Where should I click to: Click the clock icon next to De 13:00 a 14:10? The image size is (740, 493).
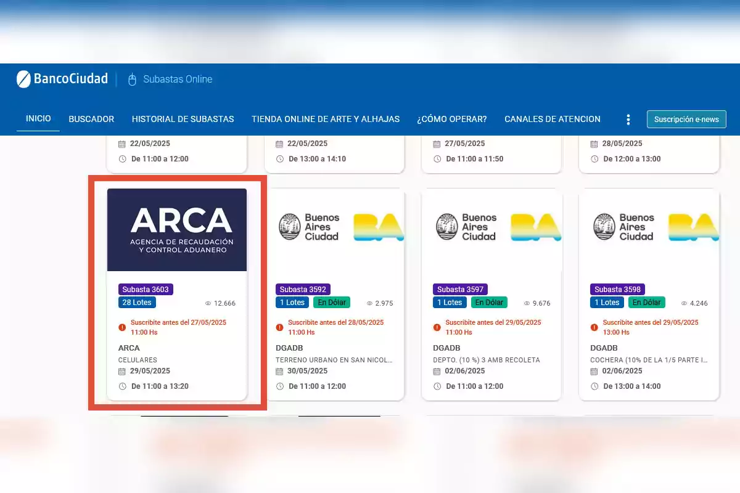[279, 159]
